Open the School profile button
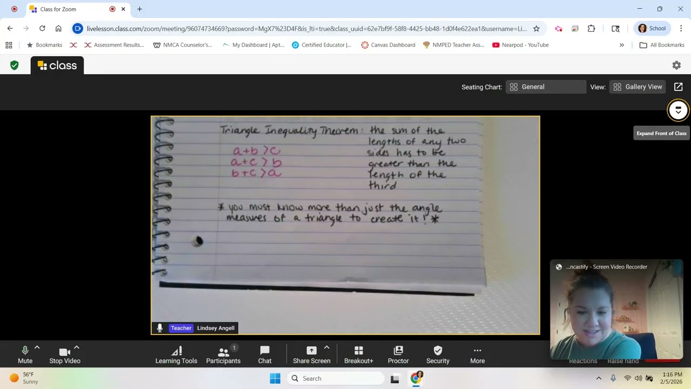The width and height of the screenshot is (691, 389). click(x=652, y=29)
